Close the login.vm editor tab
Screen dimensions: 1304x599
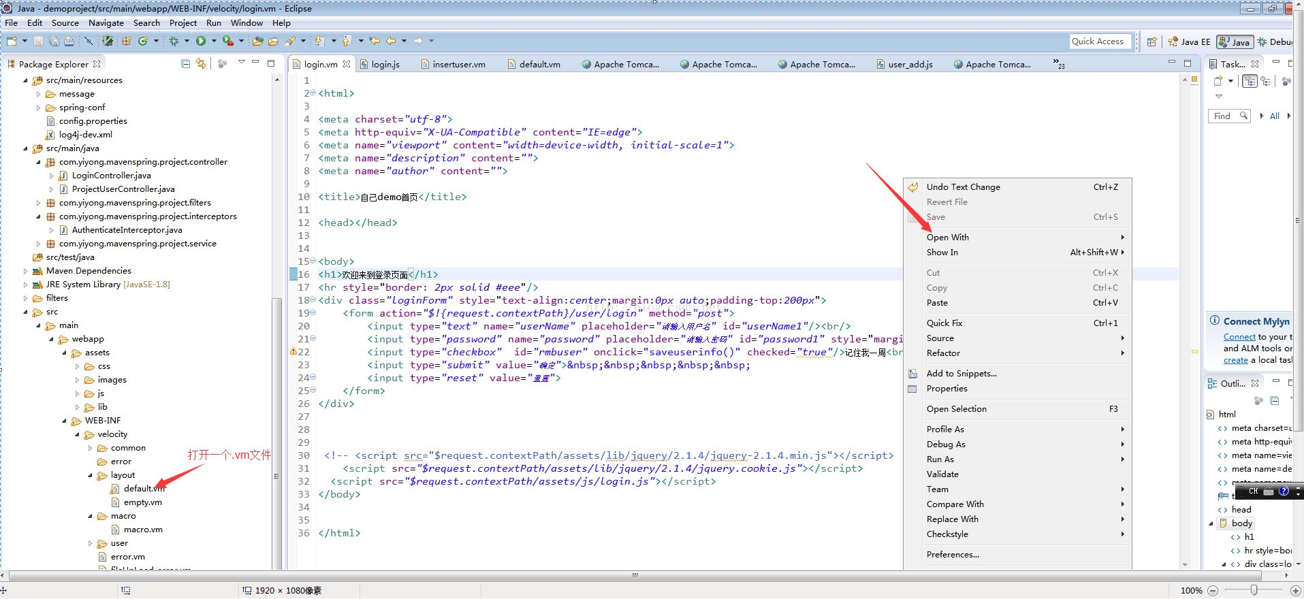tap(347, 64)
